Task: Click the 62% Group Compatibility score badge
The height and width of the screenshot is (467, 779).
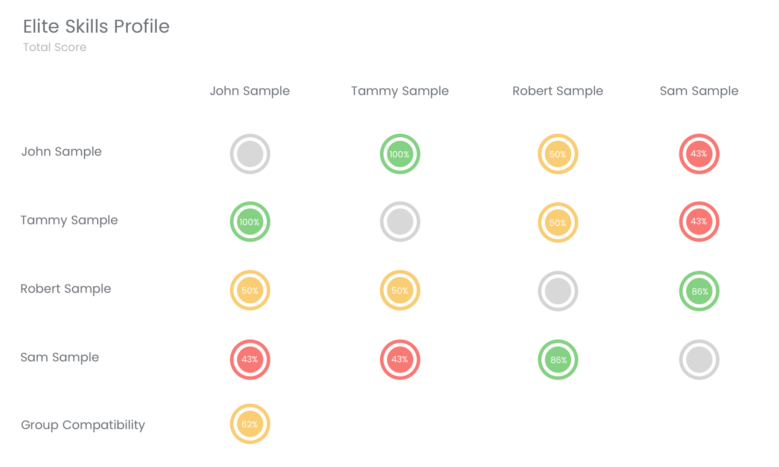Action: pyautogui.click(x=250, y=424)
